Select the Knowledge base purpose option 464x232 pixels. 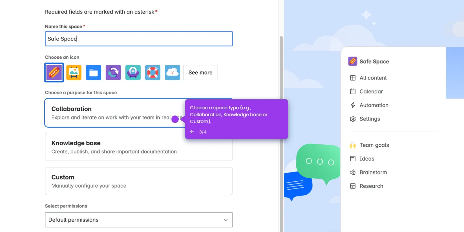click(139, 147)
